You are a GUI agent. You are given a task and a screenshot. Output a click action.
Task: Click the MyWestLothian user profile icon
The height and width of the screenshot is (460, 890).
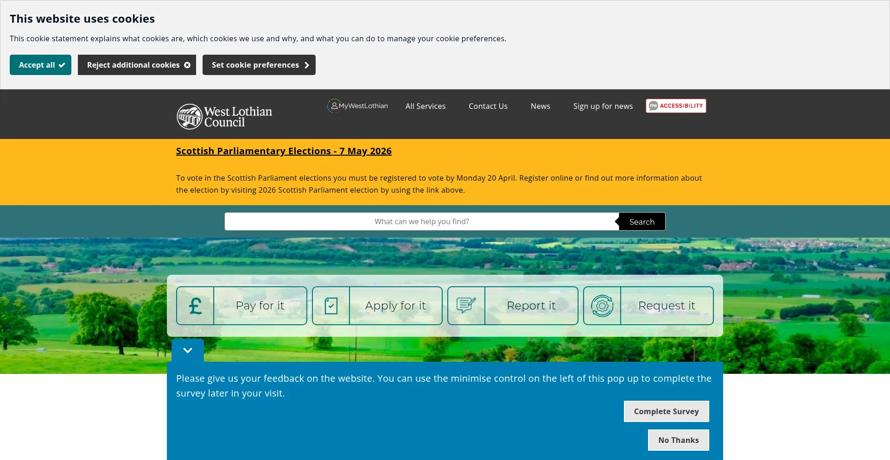[334, 106]
